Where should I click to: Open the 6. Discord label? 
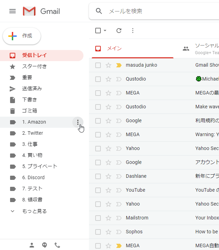click(42, 177)
